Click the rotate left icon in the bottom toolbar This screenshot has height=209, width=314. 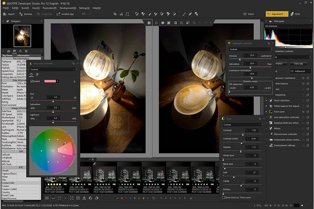pyautogui.click(x=91, y=198)
